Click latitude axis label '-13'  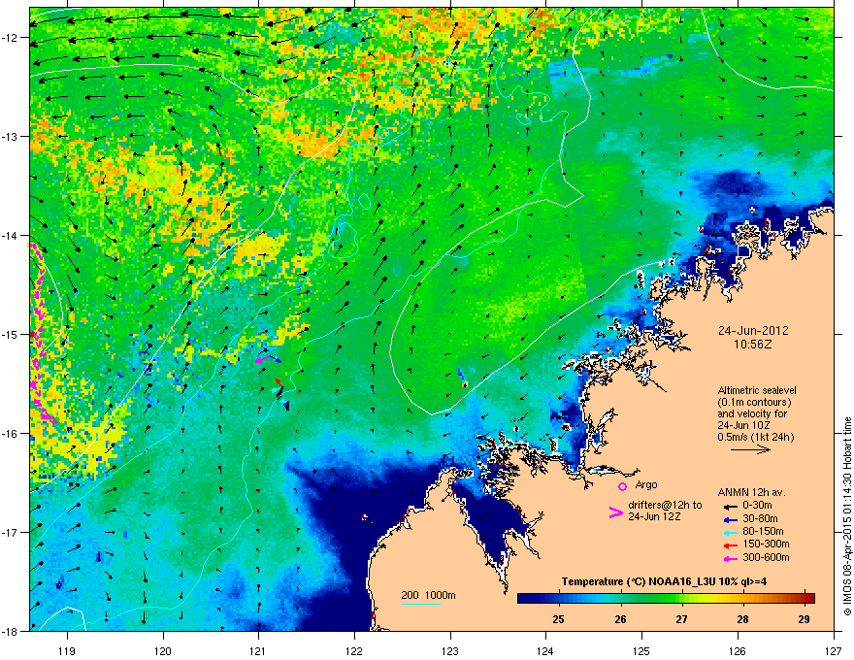pyautogui.click(x=10, y=137)
